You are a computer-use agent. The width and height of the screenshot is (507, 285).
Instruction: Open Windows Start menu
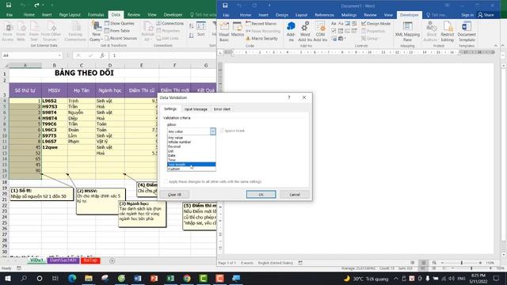coord(7,278)
